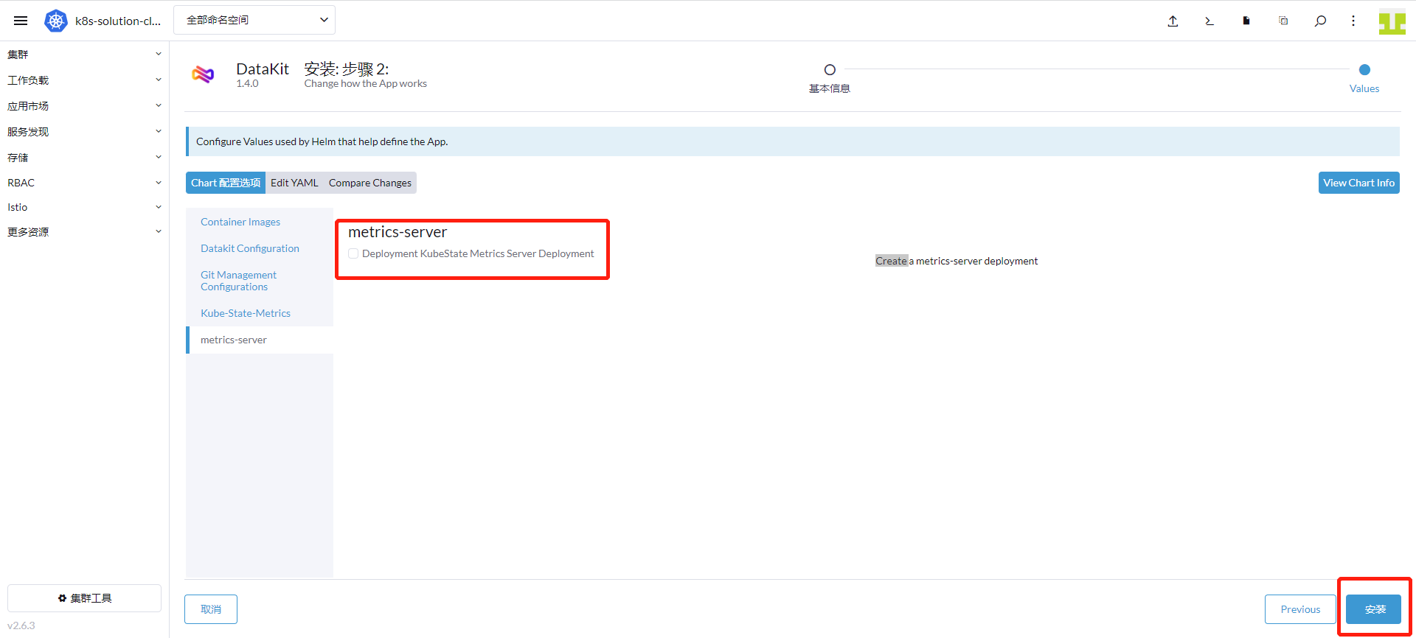Expand the Istio sidebar section
The image size is (1416, 638).
[84, 207]
